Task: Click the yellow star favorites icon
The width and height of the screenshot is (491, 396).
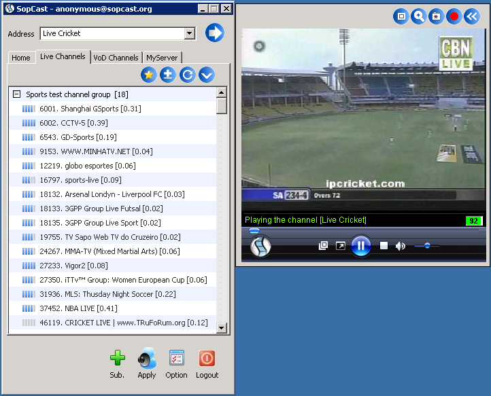Action: [148, 75]
